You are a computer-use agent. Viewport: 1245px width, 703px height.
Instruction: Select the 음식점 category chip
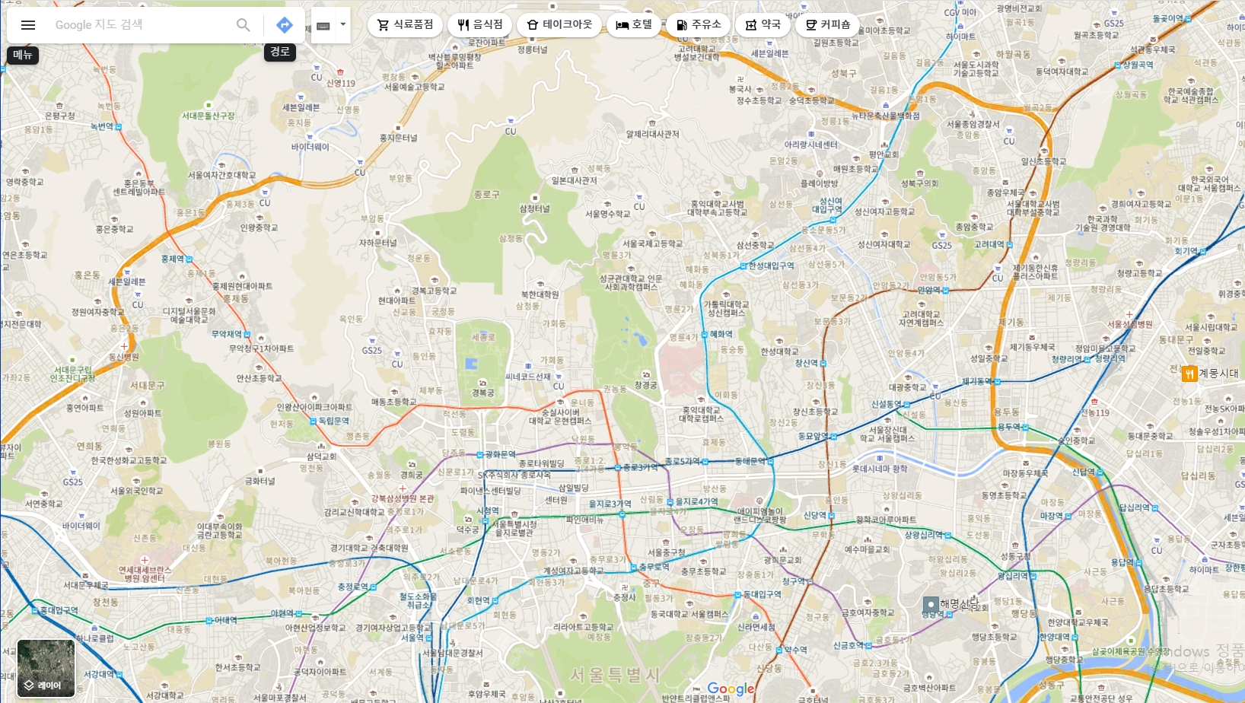480,25
